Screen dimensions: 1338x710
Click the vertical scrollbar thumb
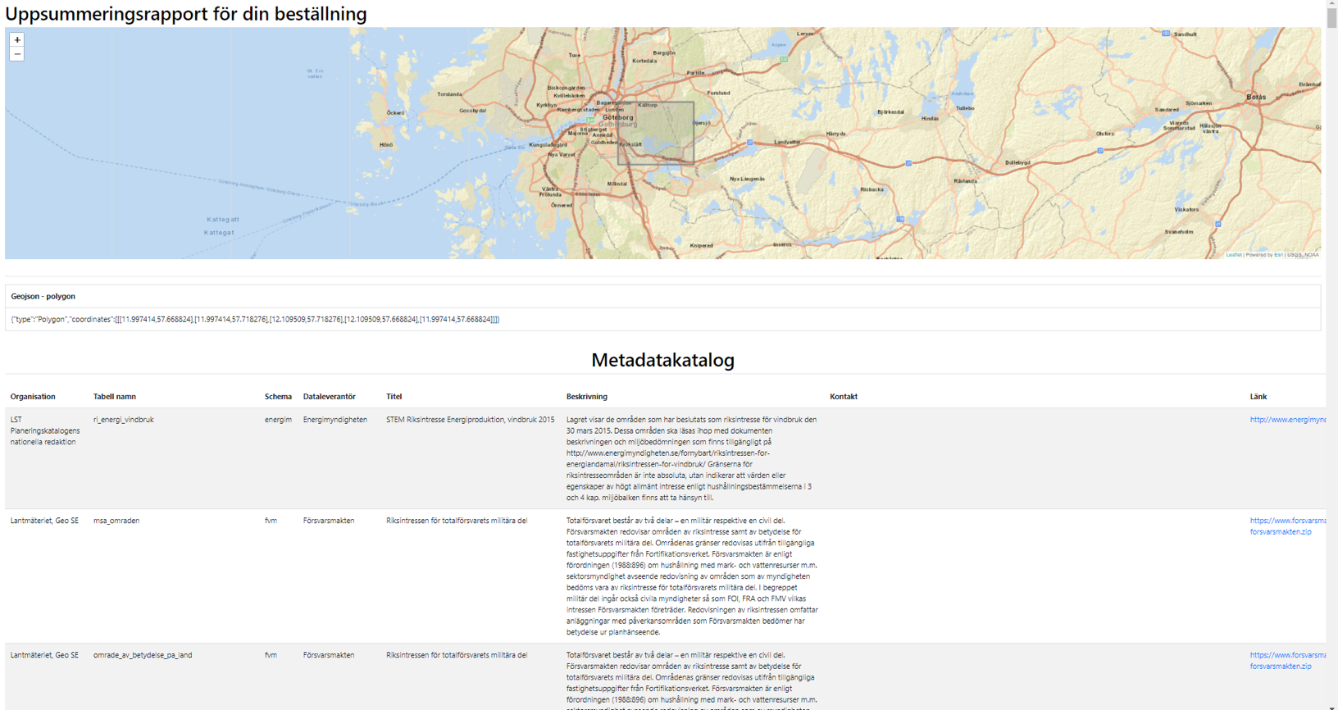[x=1331, y=18]
